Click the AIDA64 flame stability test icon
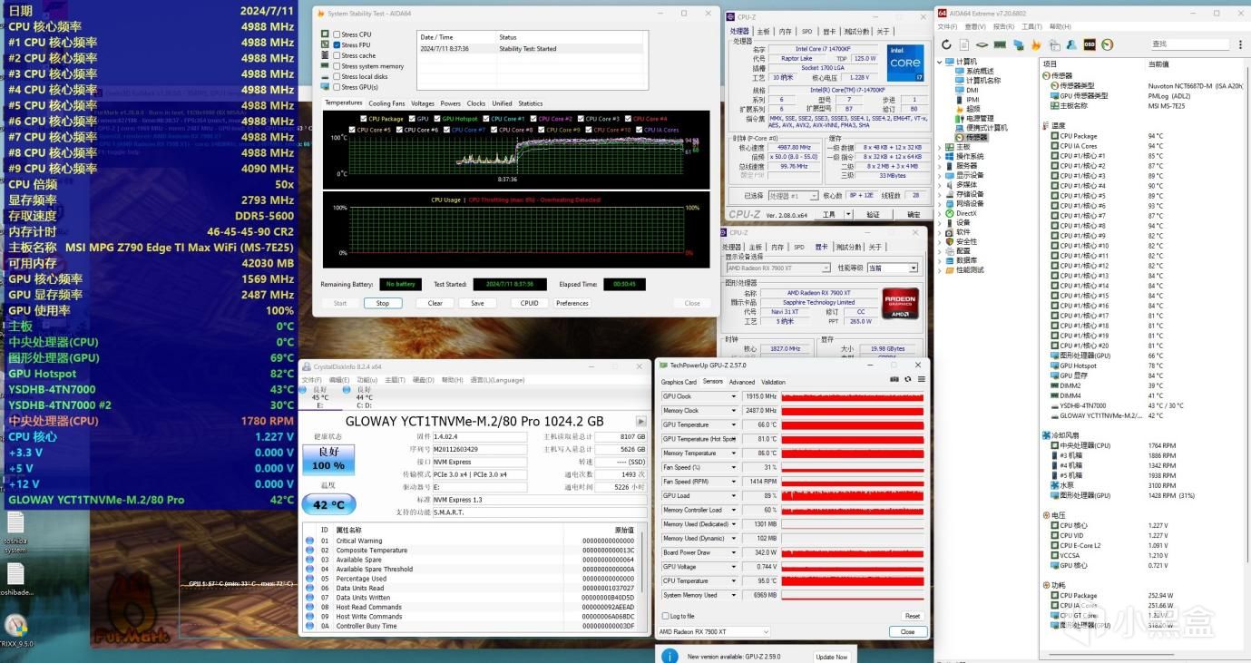 click(1034, 44)
